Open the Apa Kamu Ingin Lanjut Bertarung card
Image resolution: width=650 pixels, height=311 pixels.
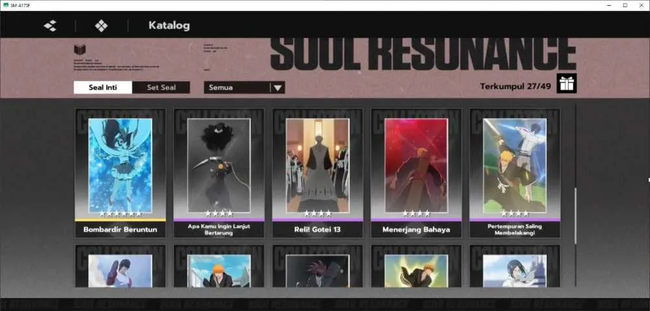click(219, 173)
